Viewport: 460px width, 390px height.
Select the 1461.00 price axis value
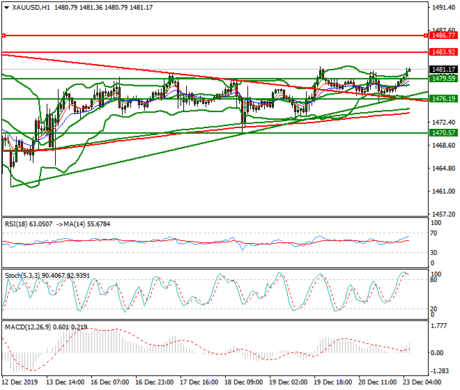[x=444, y=192]
